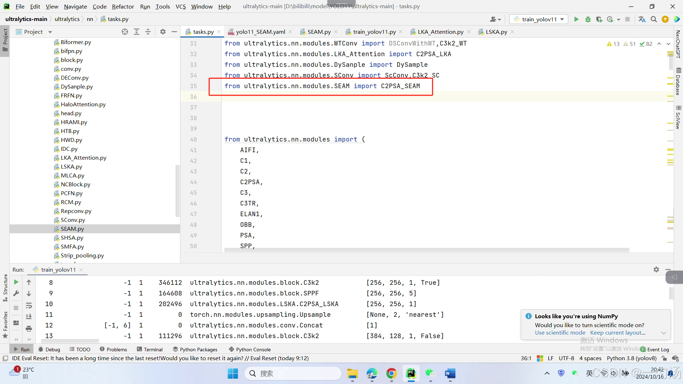Start the Debug bug icon
683x384 pixels.
588,19
